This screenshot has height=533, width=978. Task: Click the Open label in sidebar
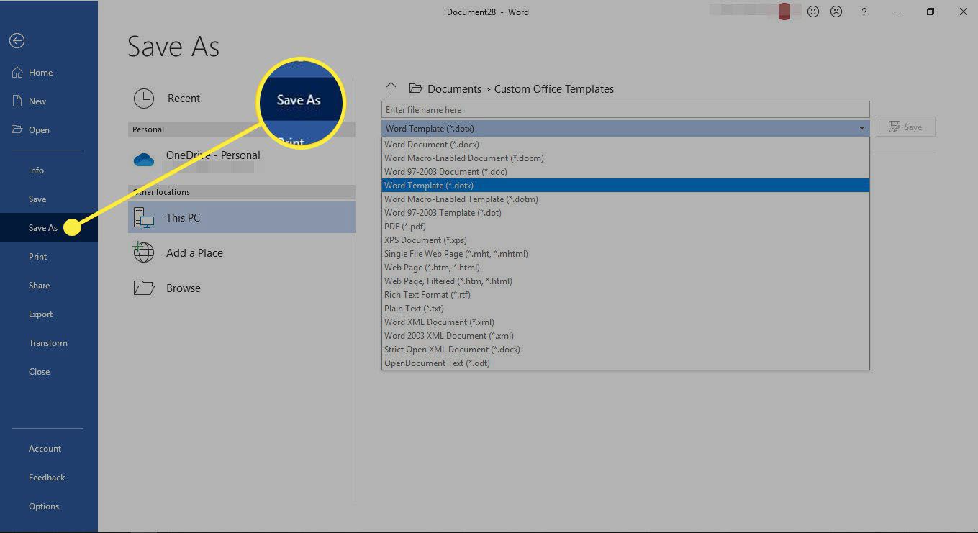point(39,130)
